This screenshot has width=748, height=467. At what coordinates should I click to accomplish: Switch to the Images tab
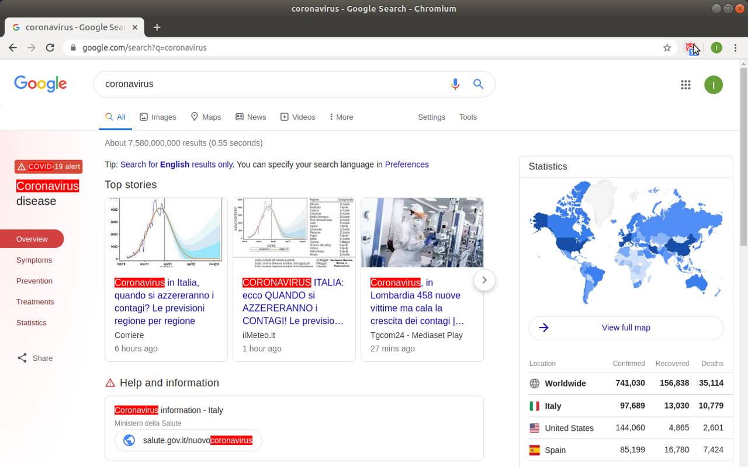158,117
